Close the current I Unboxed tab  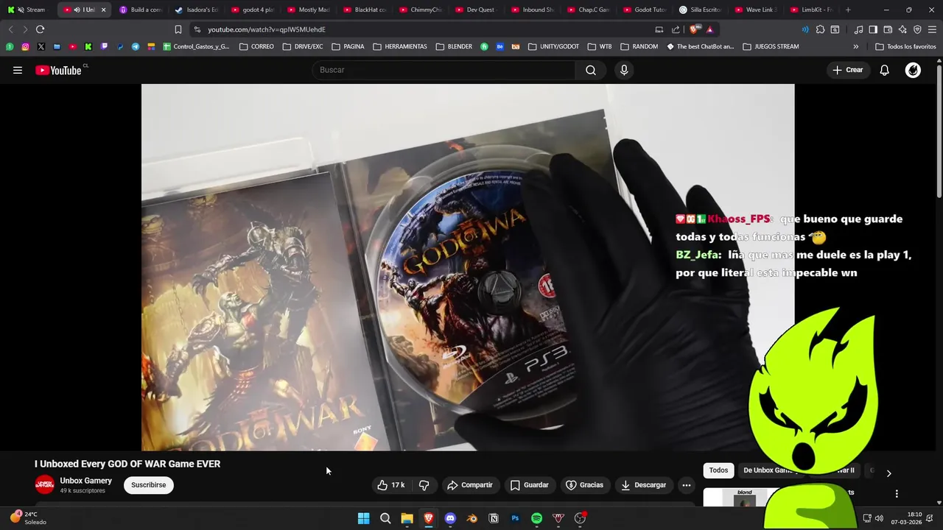(103, 10)
